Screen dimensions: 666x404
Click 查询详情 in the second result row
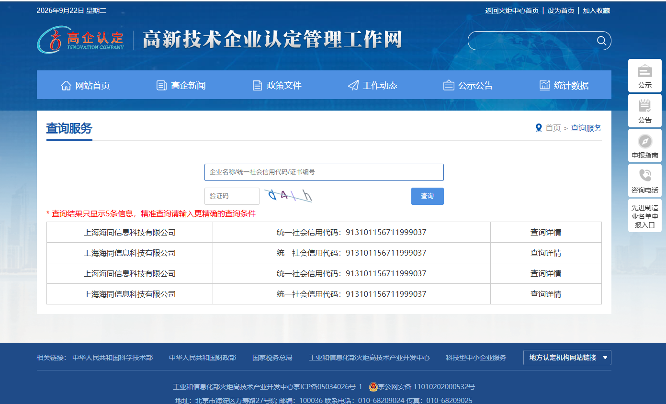(546, 253)
